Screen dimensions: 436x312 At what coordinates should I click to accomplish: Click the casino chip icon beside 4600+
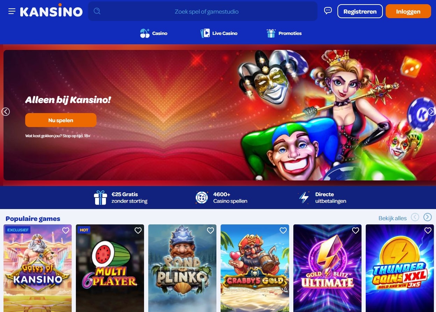[202, 198]
